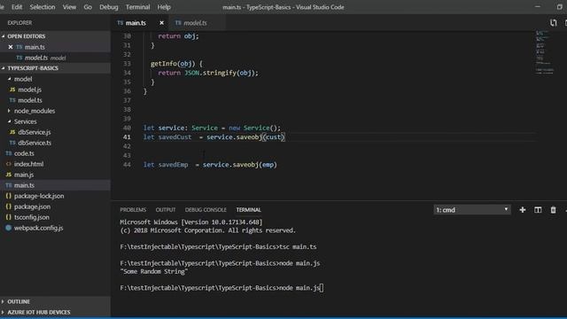Kill terminal with trash icon

tap(553, 210)
